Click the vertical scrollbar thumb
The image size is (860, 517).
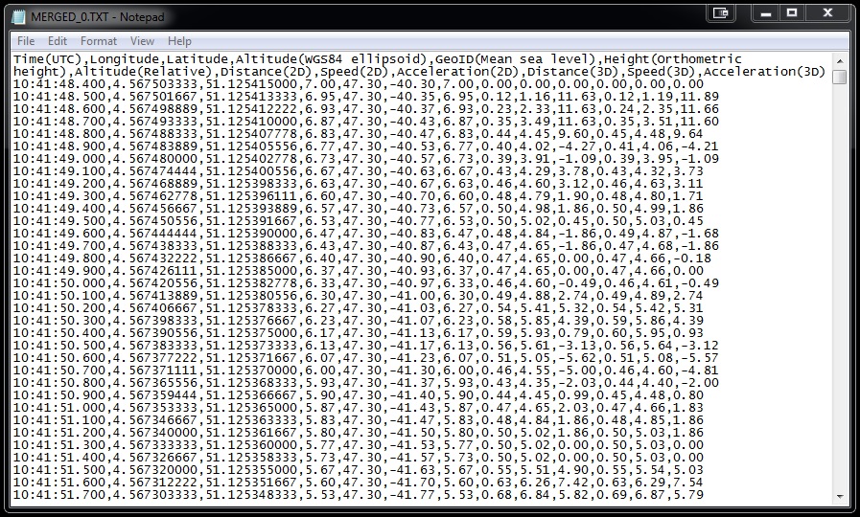(840, 78)
